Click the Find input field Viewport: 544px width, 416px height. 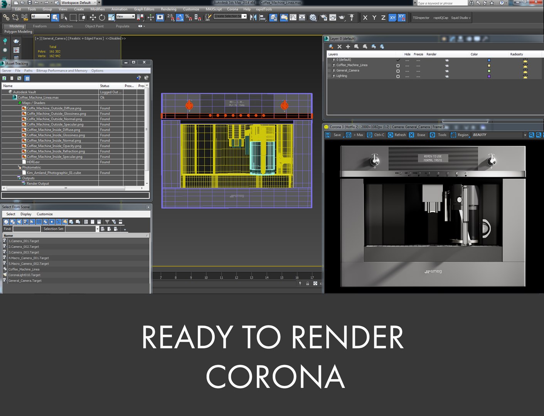tap(27, 229)
